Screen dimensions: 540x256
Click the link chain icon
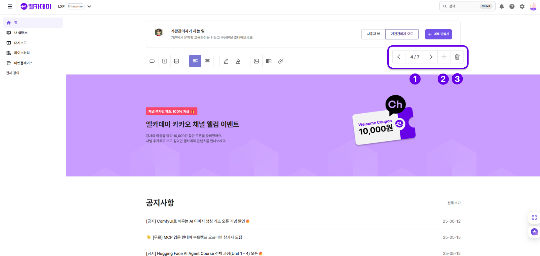(281, 61)
